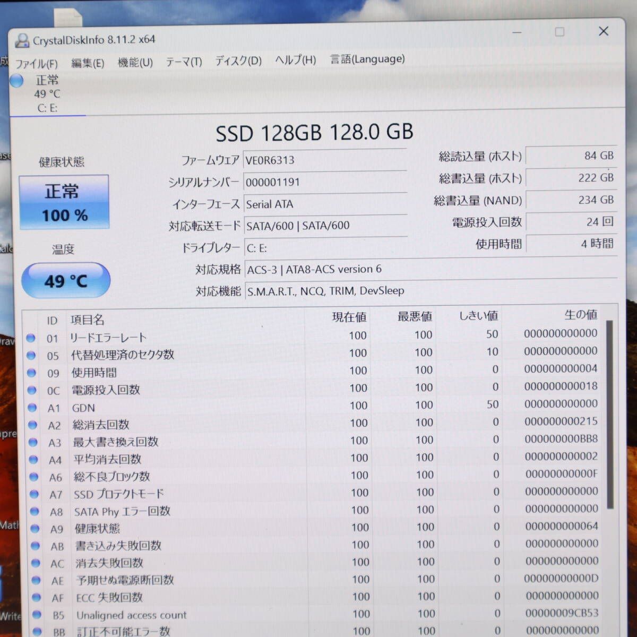The width and height of the screenshot is (637, 637).
Task: Click the 49 °C temperature button
Action: coord(66,280)
